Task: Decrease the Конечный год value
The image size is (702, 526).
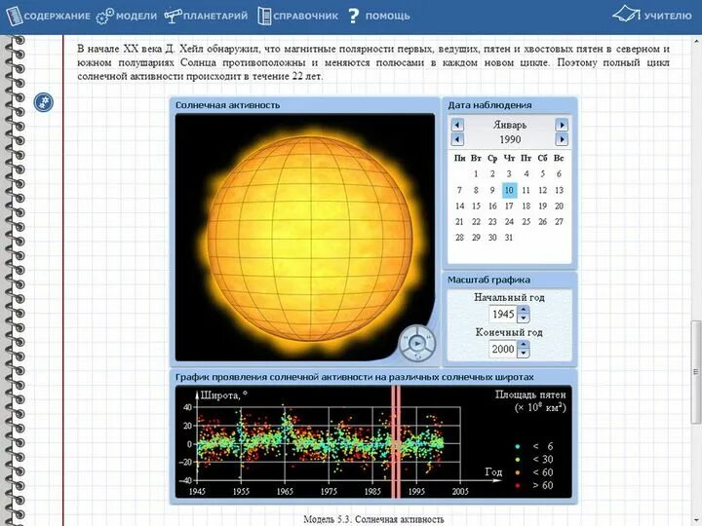Action: (524, 353)
